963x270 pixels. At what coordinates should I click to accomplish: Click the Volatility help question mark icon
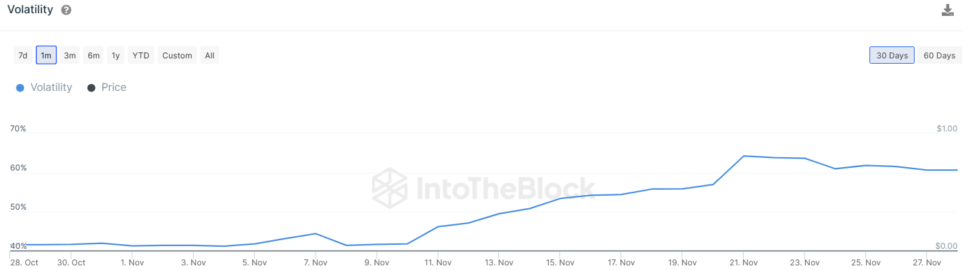66,10
